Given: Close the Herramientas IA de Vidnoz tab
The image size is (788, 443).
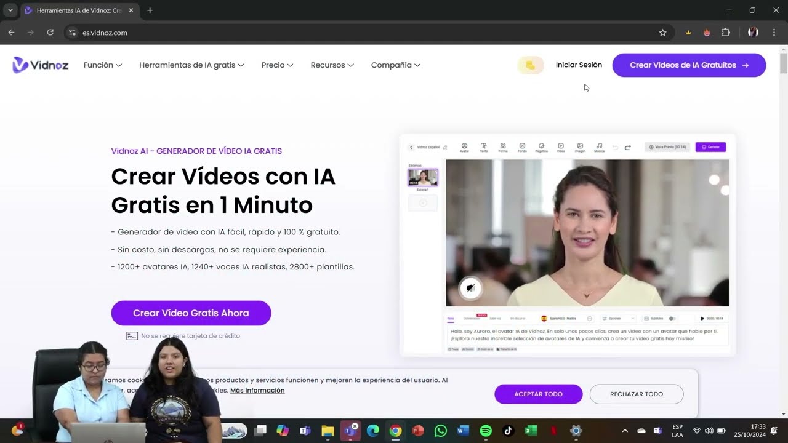Looking at the screenshot, I should coord(131,10).
